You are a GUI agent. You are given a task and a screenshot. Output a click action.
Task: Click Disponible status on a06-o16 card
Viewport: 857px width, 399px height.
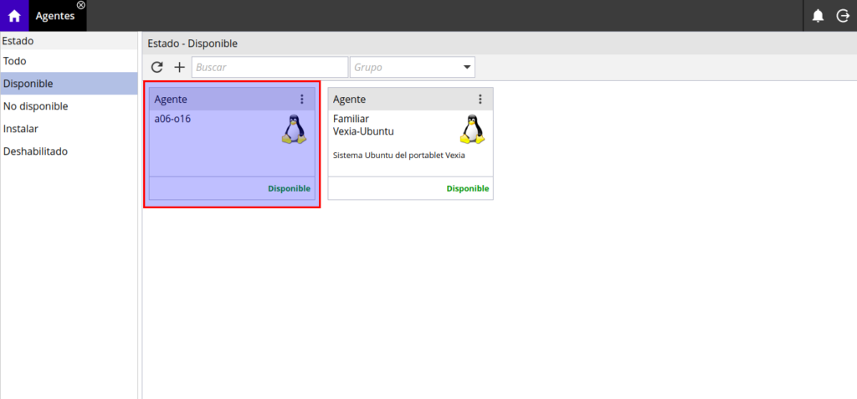[289, 188]
